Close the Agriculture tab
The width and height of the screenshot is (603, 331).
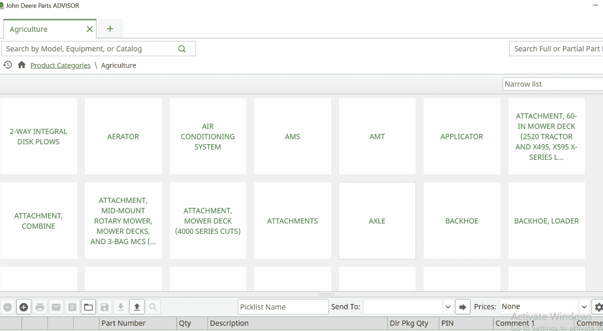click(x=89, y=29)
